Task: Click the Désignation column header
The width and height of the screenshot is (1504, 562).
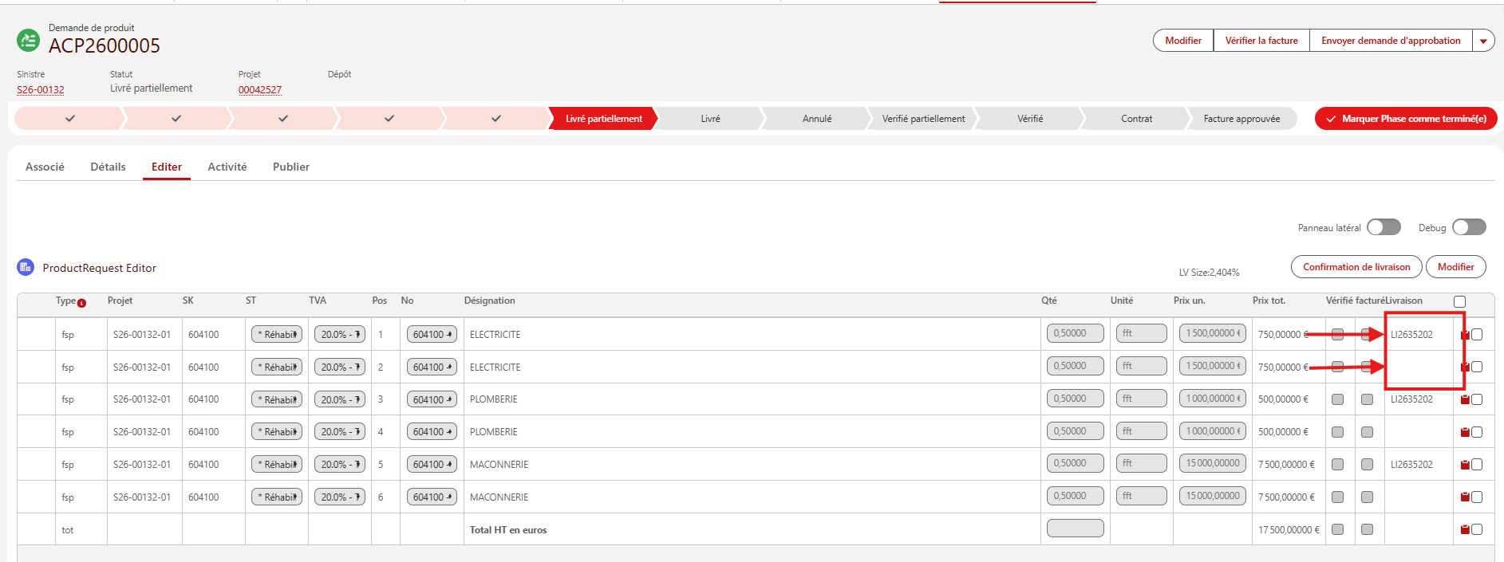Action: 489,301
